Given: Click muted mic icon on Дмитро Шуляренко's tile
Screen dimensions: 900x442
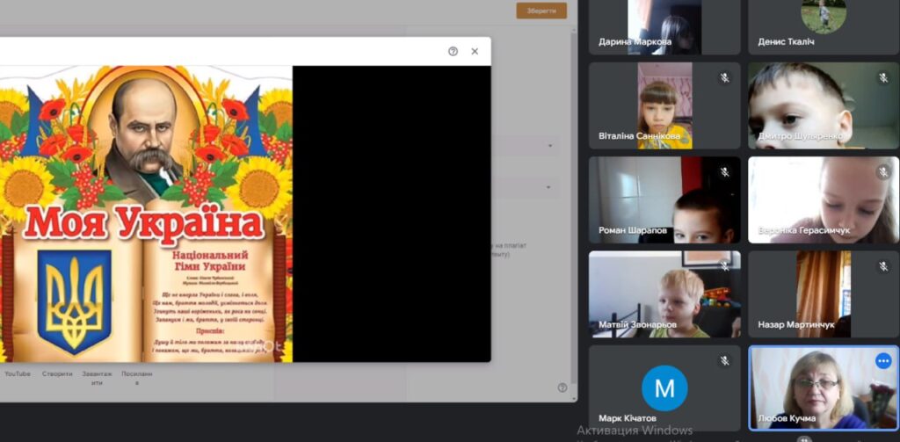Looking at the screenshot, I should [883, 78].
